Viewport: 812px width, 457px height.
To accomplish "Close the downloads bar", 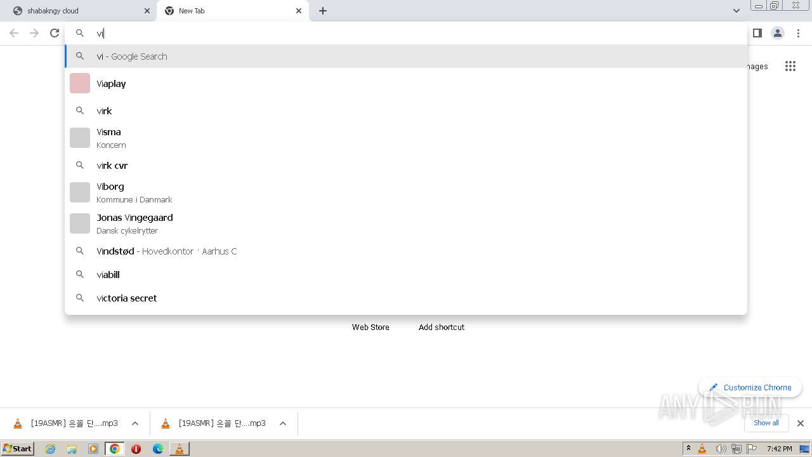I will tap(801, 423).
